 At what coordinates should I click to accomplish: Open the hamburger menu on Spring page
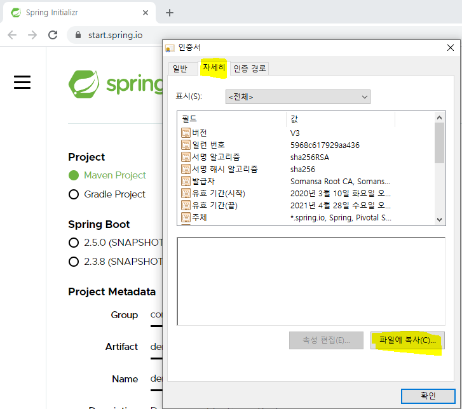click(x=22, y=82)
